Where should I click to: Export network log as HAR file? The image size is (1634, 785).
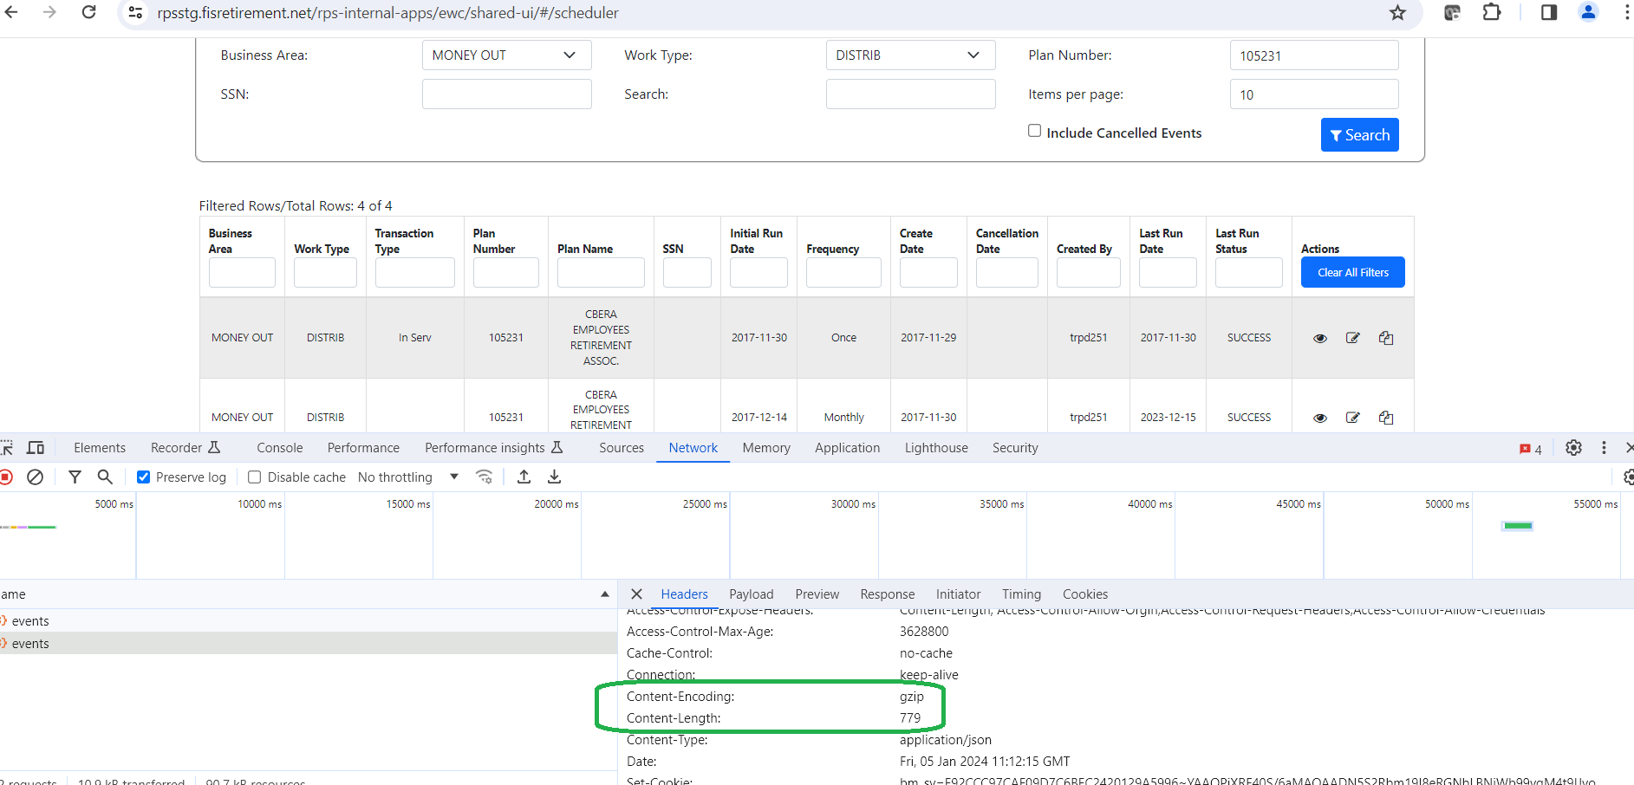click(554, 477)
